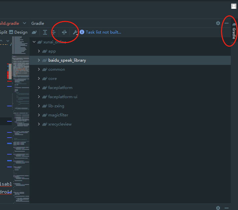
Task: Click the blue info icon beside Task list
Action: (x=82, y=32)
